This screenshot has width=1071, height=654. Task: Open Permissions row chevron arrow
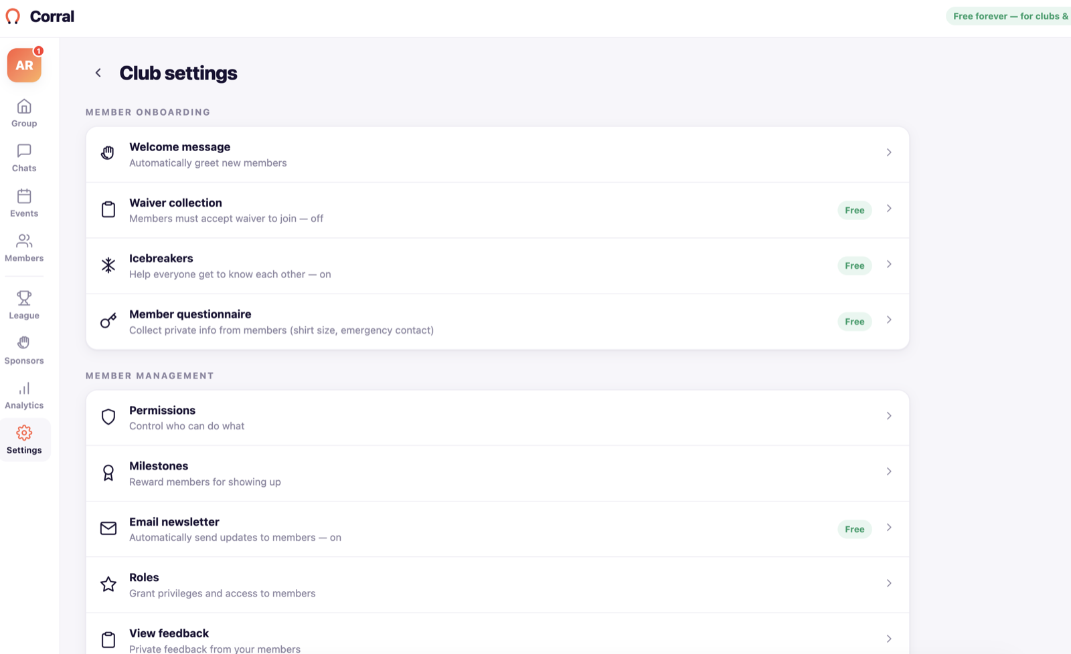tap(889, 416)
